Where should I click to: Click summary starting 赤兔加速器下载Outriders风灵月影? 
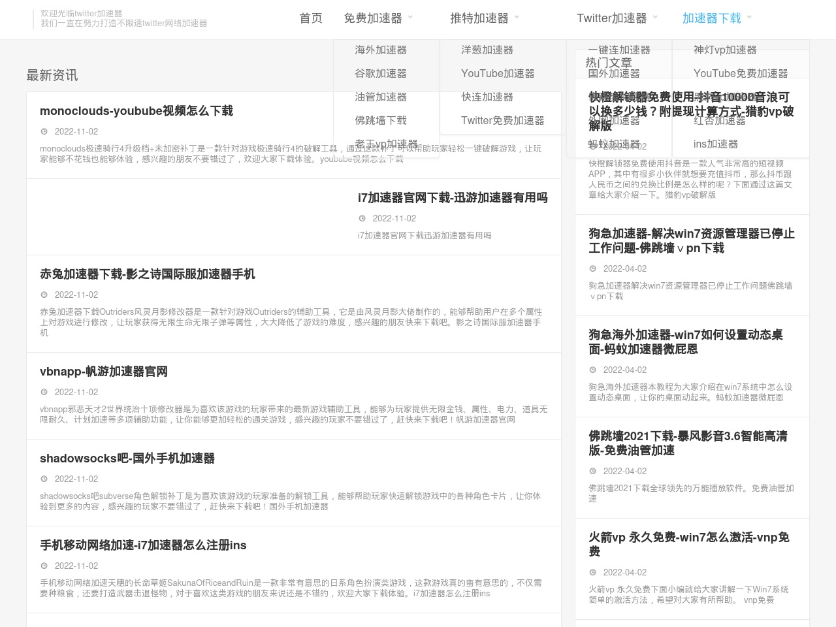(291, 322)
